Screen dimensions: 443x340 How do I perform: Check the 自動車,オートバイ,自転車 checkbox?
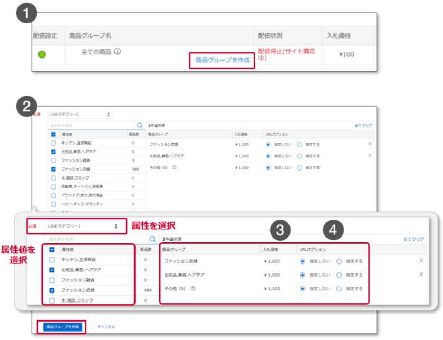53,186
